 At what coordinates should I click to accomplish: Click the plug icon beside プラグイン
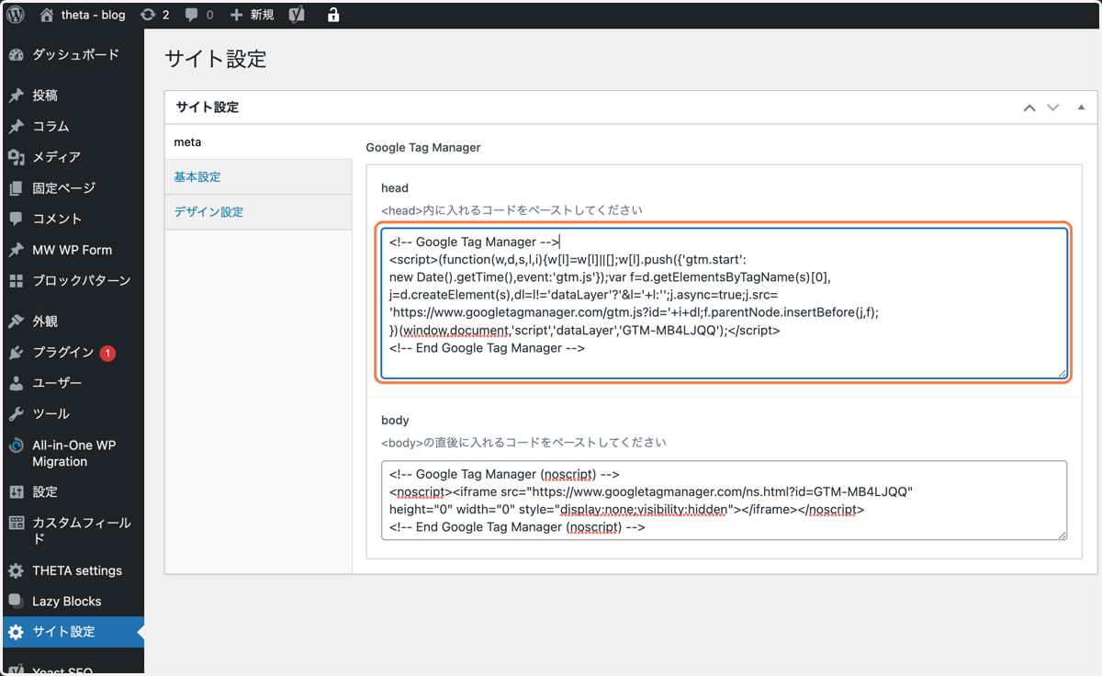click(x=16, y=353)
